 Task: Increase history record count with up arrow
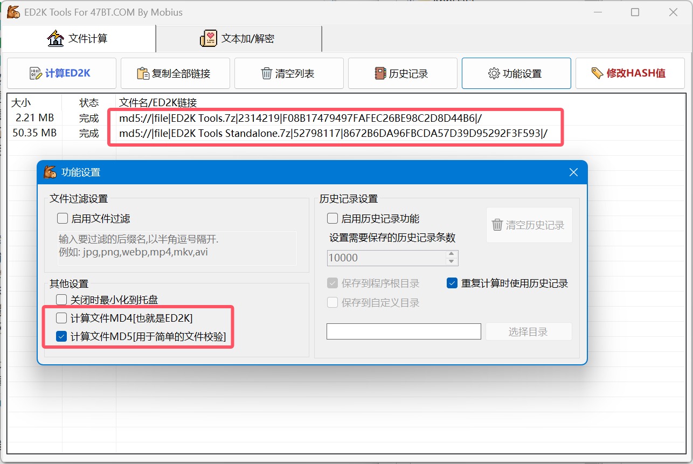pos(451,254)
